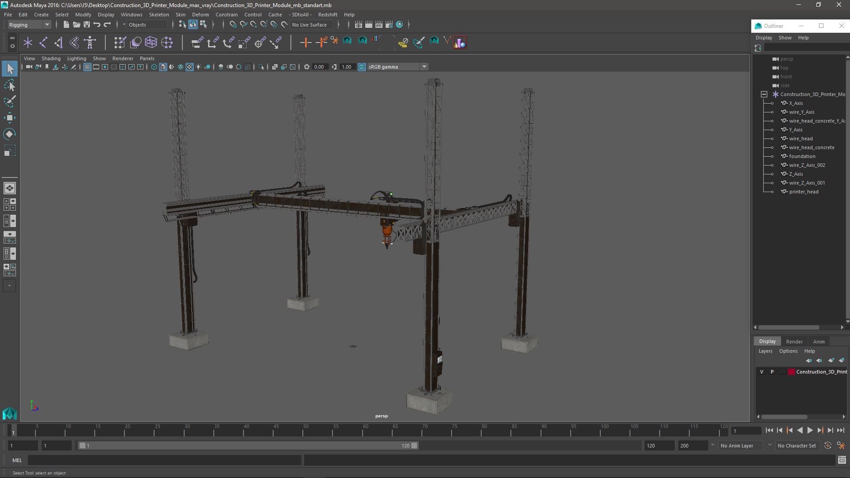Click the Save scene icon
The width and height of the screenshot is (850, 478).
87,25
